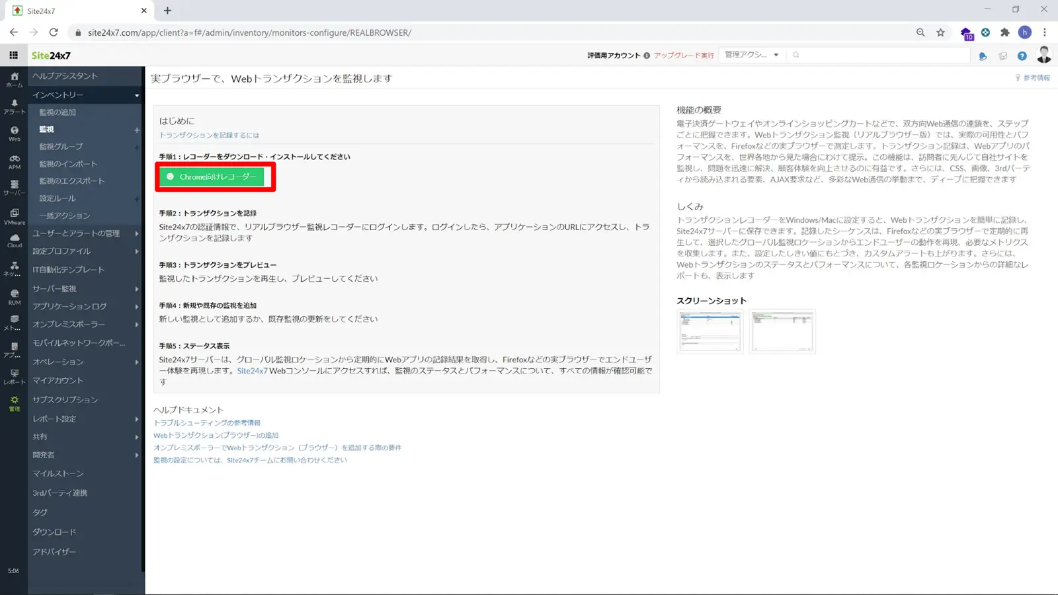The image size is (1058, 595).
Task: Click the browser zoom magnifier icon
Action: [920, 32]
